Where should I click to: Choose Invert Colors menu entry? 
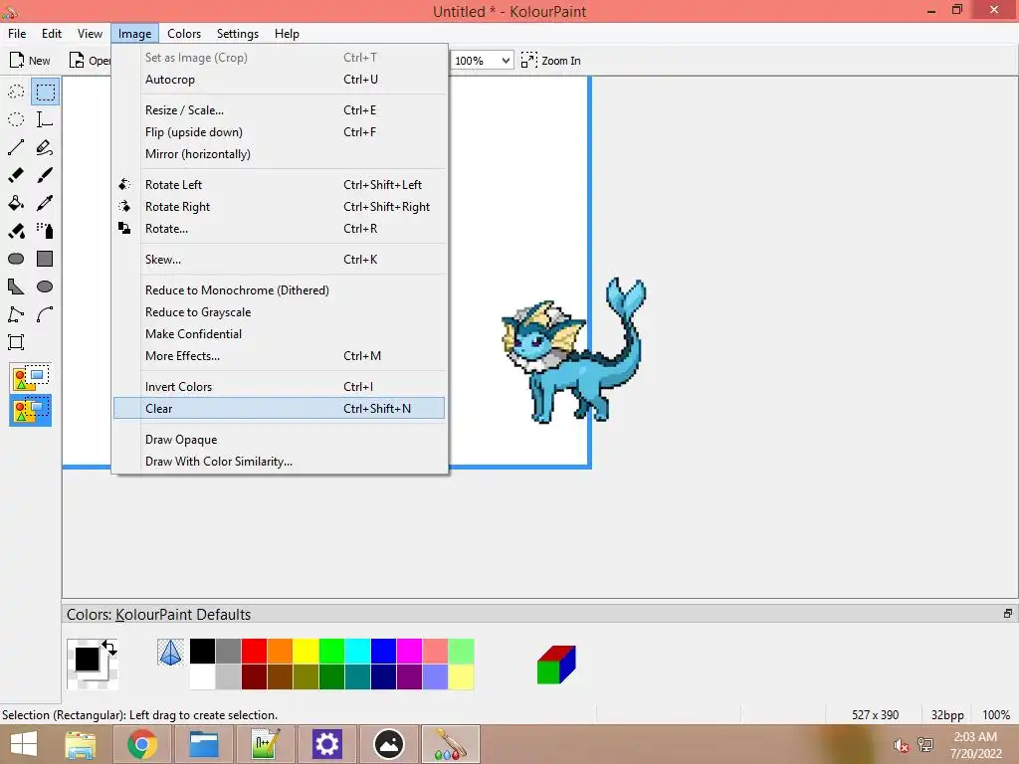click(279, 387)
